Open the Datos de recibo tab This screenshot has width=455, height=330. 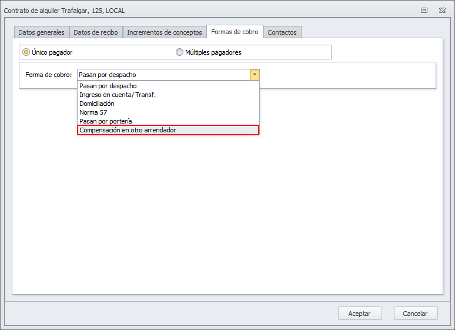pyautogui.click(x=96, y=32)
